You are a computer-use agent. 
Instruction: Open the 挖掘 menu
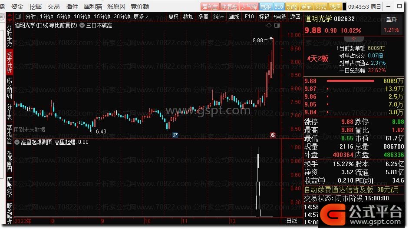coord(36,6)
